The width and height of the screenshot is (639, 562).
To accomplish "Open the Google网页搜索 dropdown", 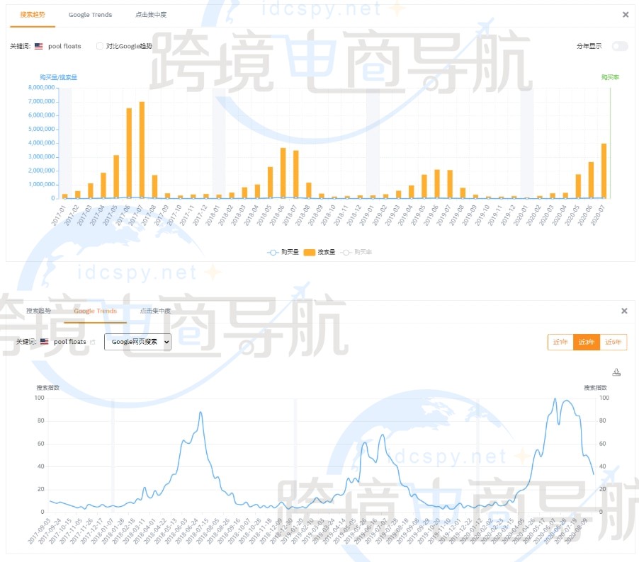I will [138, 342].
